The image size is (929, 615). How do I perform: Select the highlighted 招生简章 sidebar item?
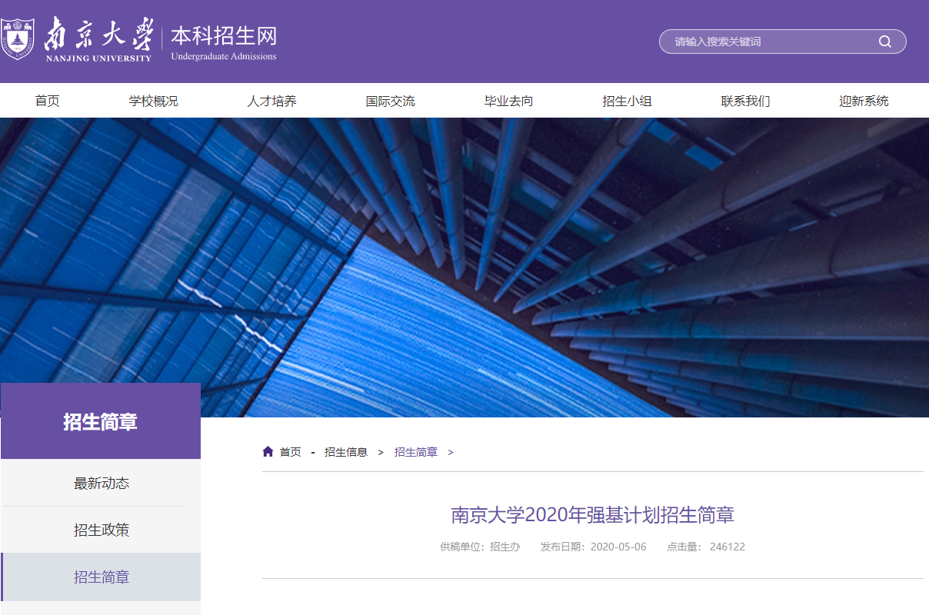coord(102,577)
